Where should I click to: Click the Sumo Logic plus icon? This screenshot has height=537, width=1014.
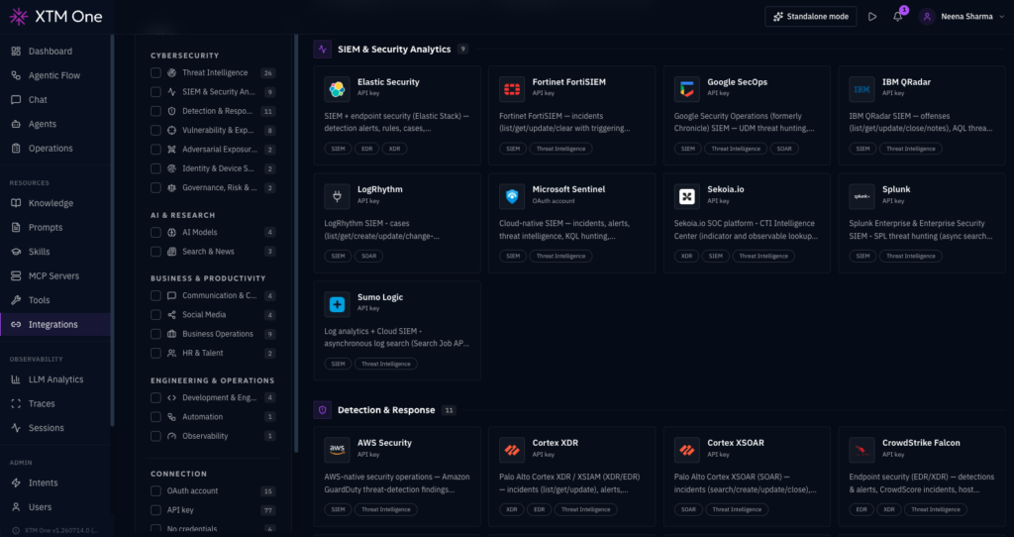tap(337, 305)
